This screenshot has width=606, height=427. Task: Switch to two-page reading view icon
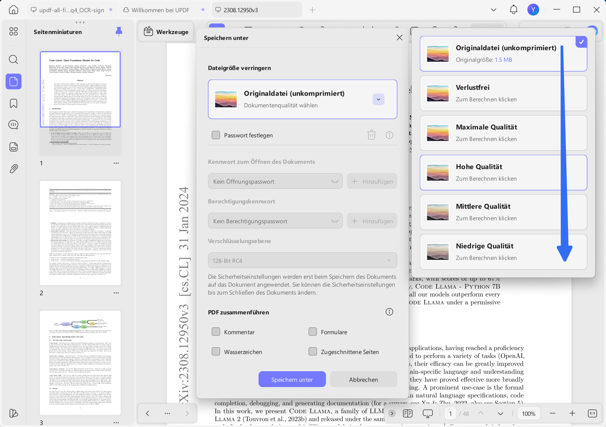408,413
